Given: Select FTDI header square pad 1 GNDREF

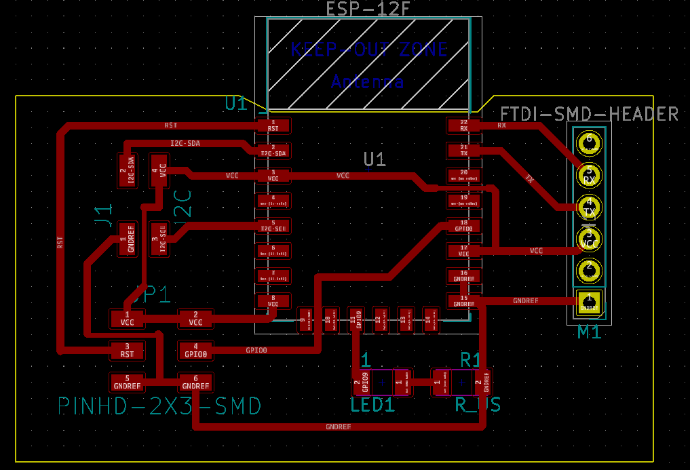Looking at the screenshot, I should [x=589, y=302].
